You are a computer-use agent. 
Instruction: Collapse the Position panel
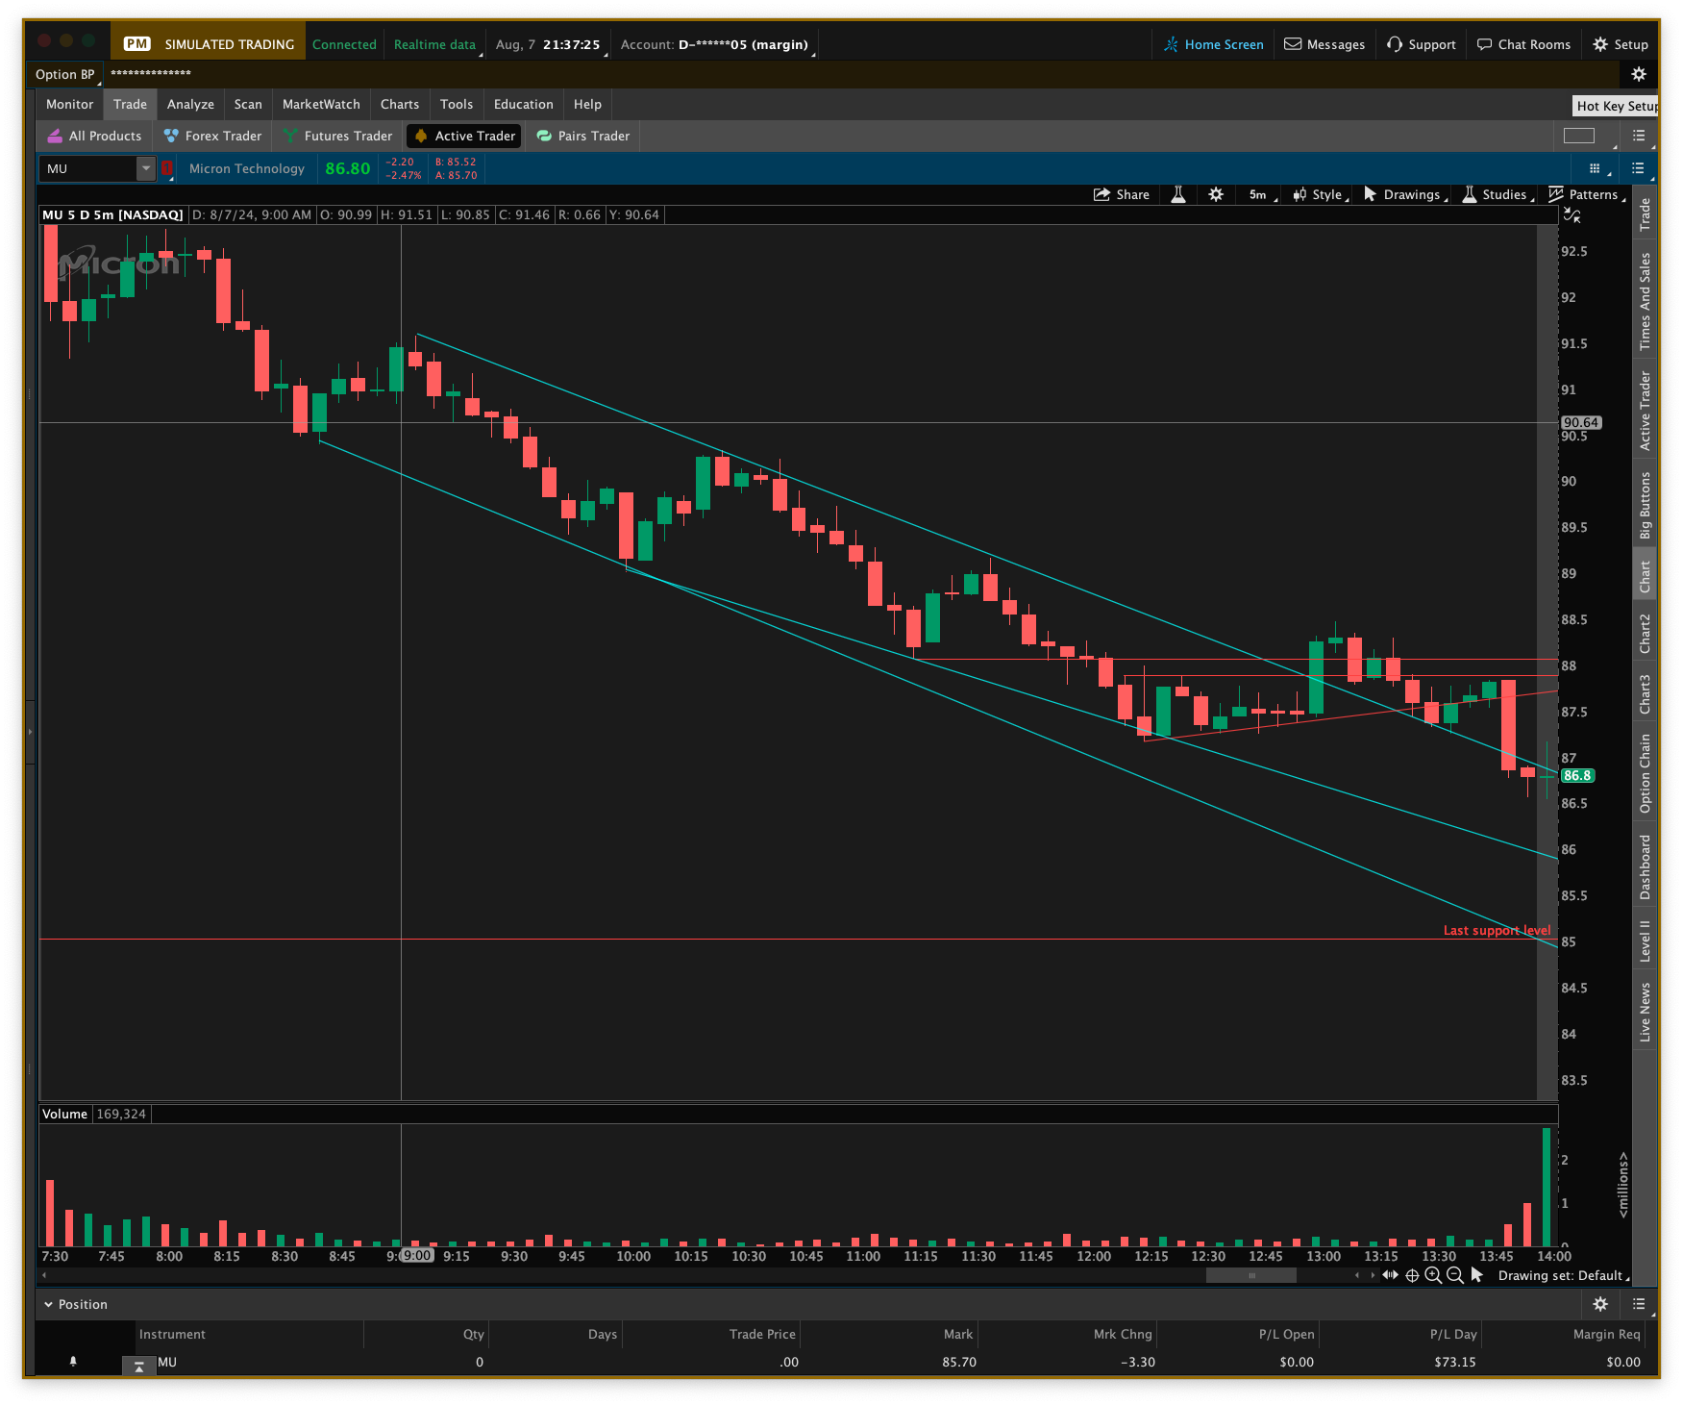click(x=50, y=1304)
